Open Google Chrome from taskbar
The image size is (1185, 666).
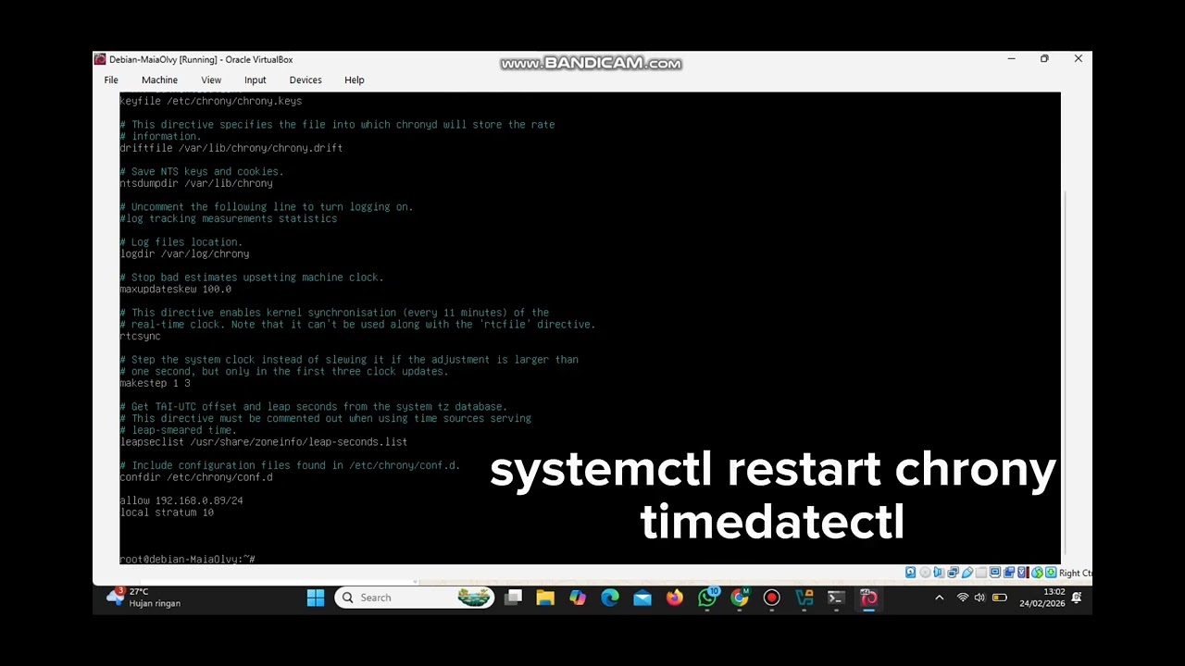coord(740,598)
